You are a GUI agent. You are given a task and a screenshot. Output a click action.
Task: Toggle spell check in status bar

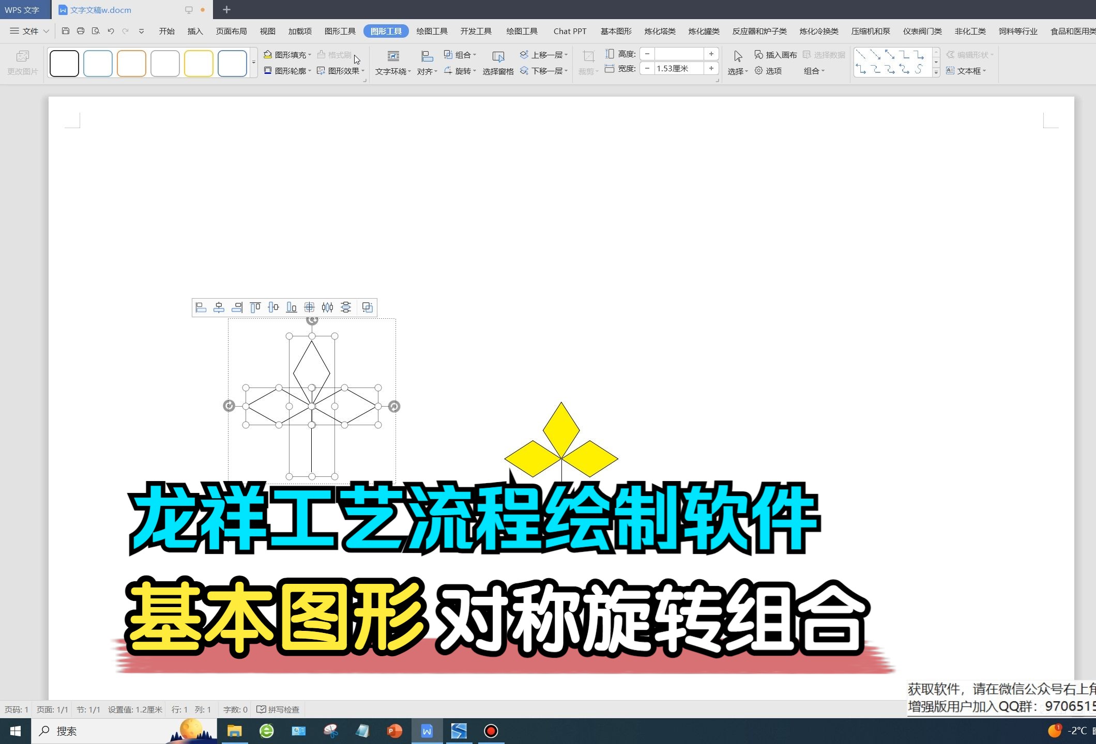pos(278,709)
